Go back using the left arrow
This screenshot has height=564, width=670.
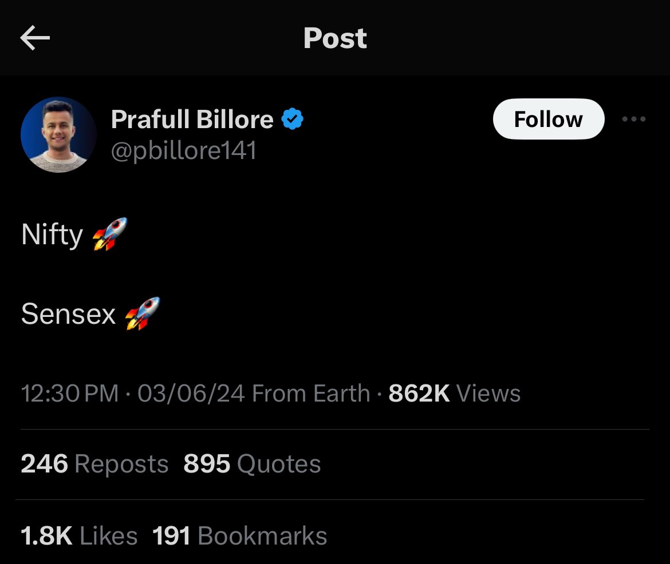coord(35,38)
